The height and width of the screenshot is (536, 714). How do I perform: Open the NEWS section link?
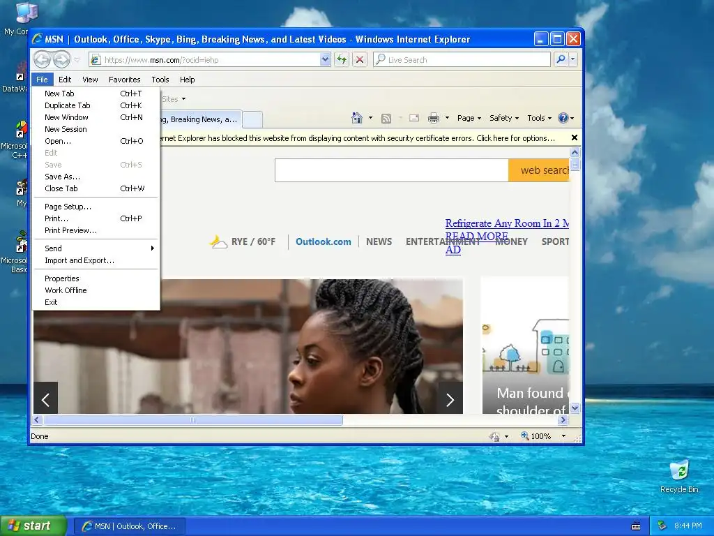click(x=379, y=241)
